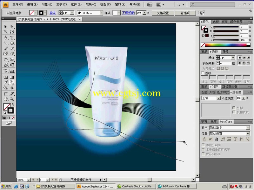The image size is (254, 190).
Task: Open the 数字 默认数字 dropdown
Action: pyautogui.click(x=248, y=128)
